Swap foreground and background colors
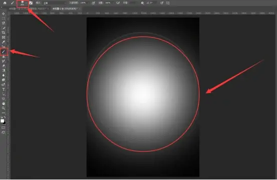Screen dimensions: 277x180 5,117
